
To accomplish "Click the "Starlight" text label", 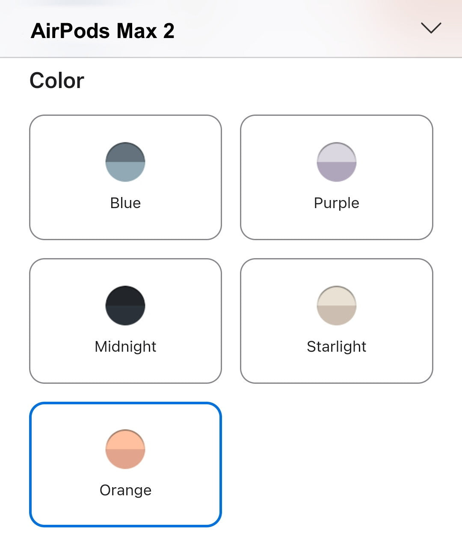I will pyautogui.click(x=337, y=347).
